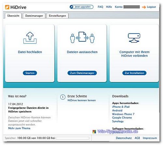
Task: Click Computer mit Ihrem HiDrive verbinden heading
Action: pos(134,54)
